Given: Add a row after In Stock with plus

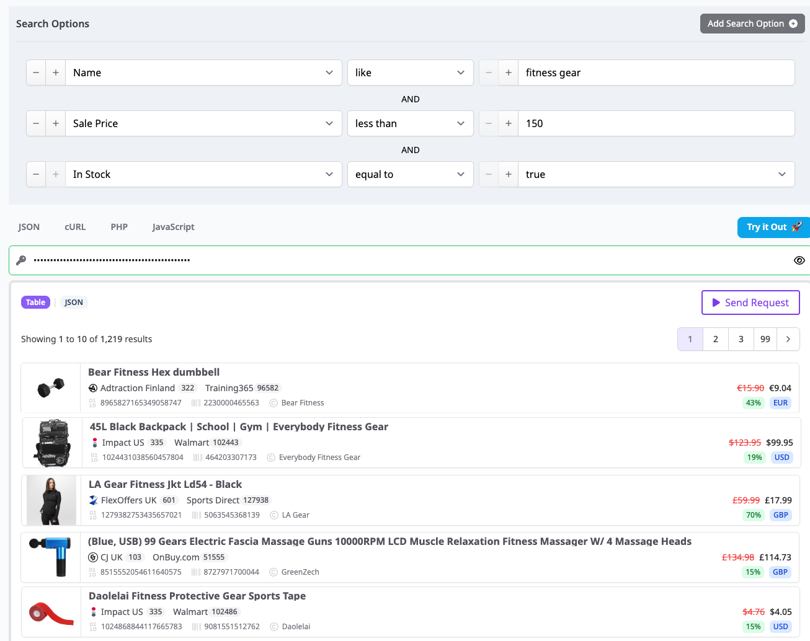Looking at the screenshot, I should pos(56,174).
